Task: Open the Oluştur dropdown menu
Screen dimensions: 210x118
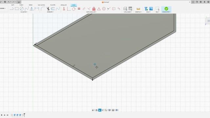Action: pyautogui.click(x=24, y=12)
